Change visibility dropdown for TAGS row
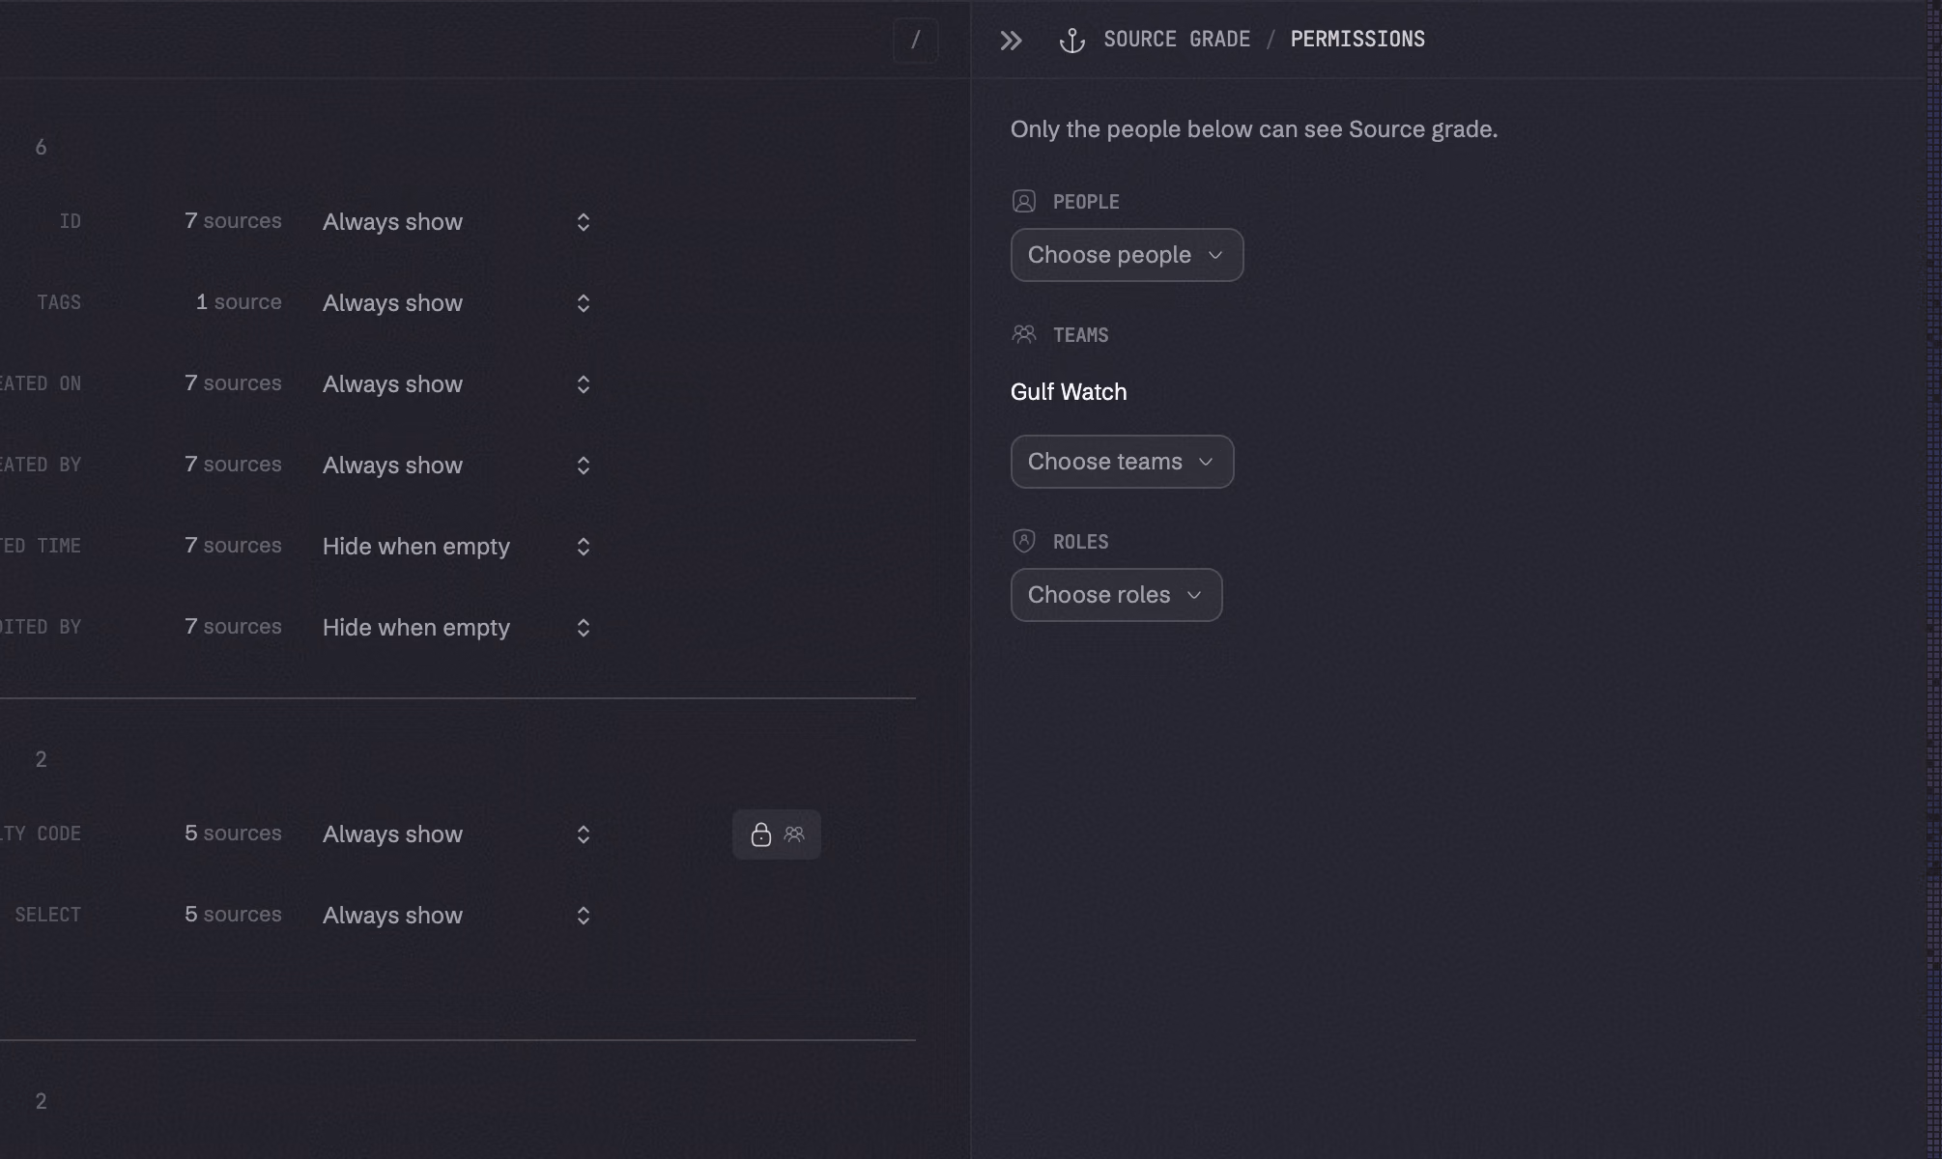 pyautogui.click(x=456, y=303)
